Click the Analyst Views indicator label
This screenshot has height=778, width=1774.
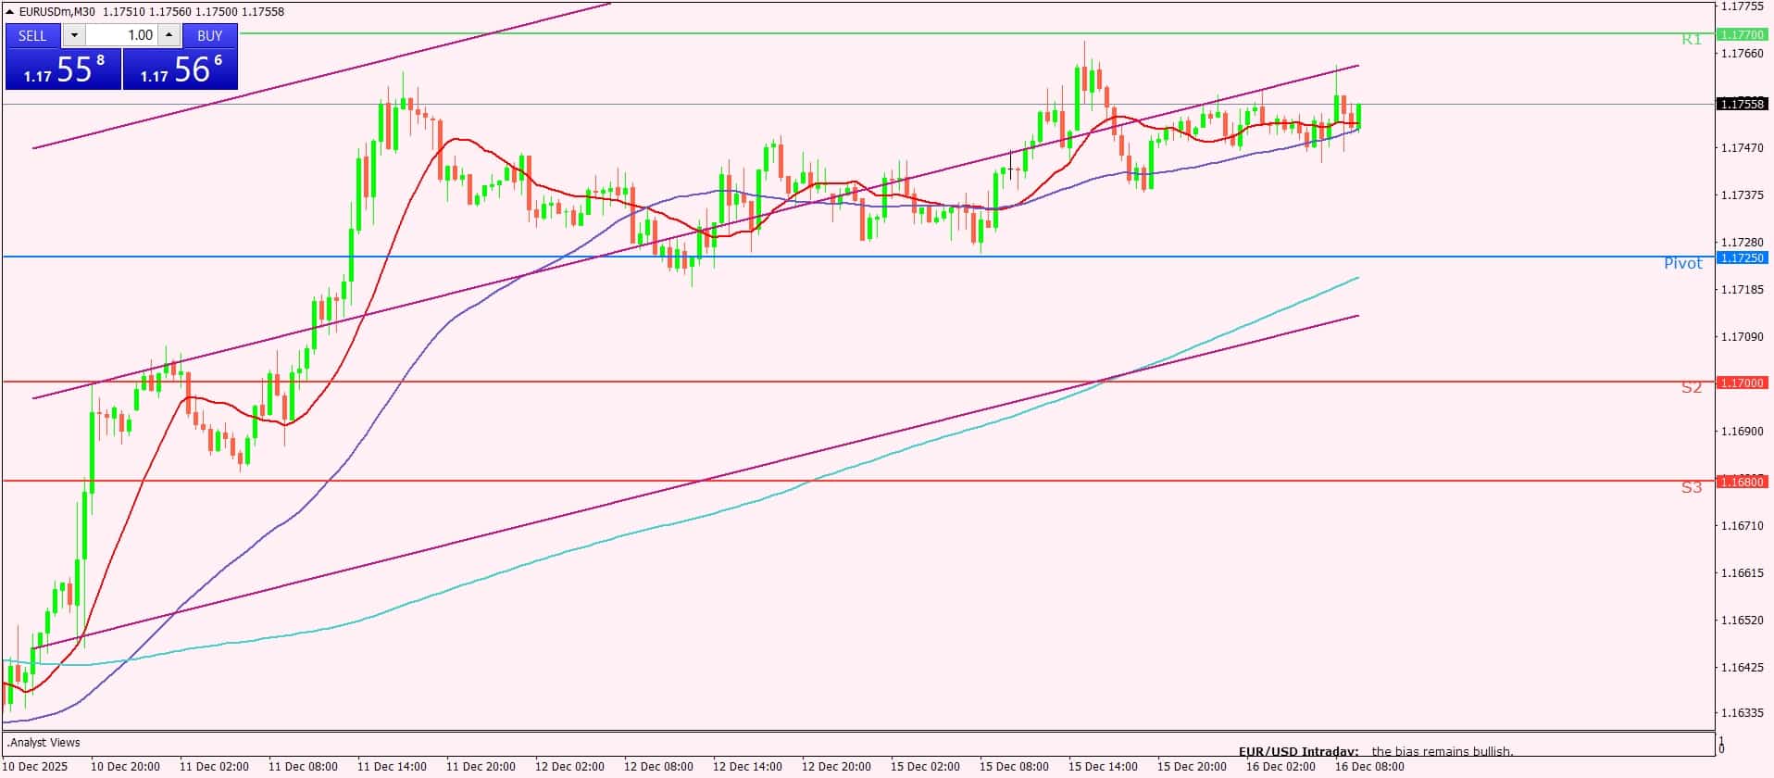click(x=44, y=743)
